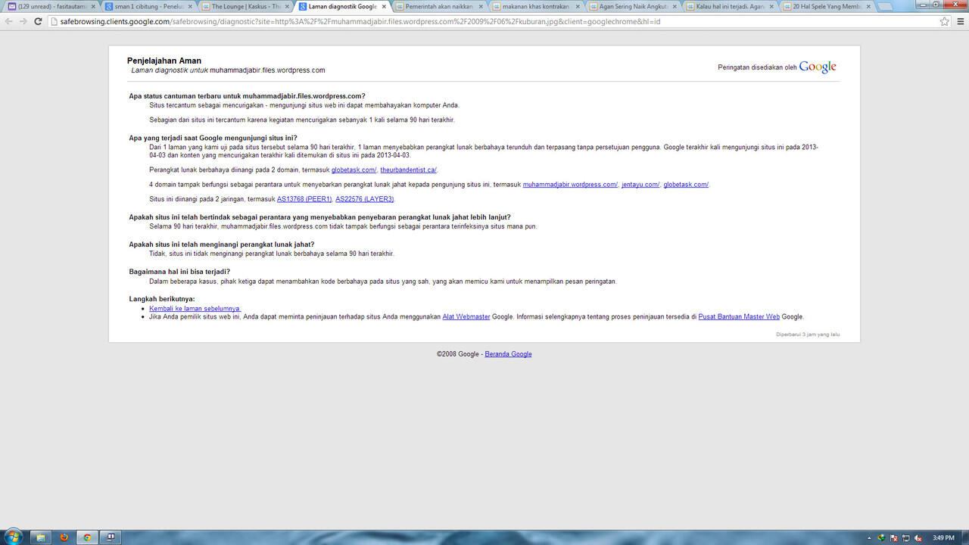Click the Internet Download Manager tray icon
Viewport: 969px width, 545px height.
[x=880, y=537]
